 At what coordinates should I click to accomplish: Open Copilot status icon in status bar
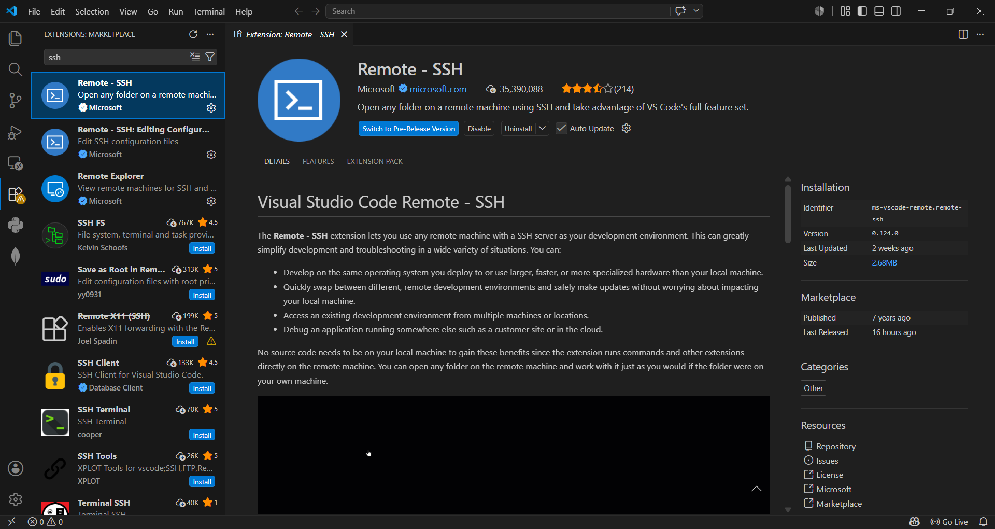point(914,522)
